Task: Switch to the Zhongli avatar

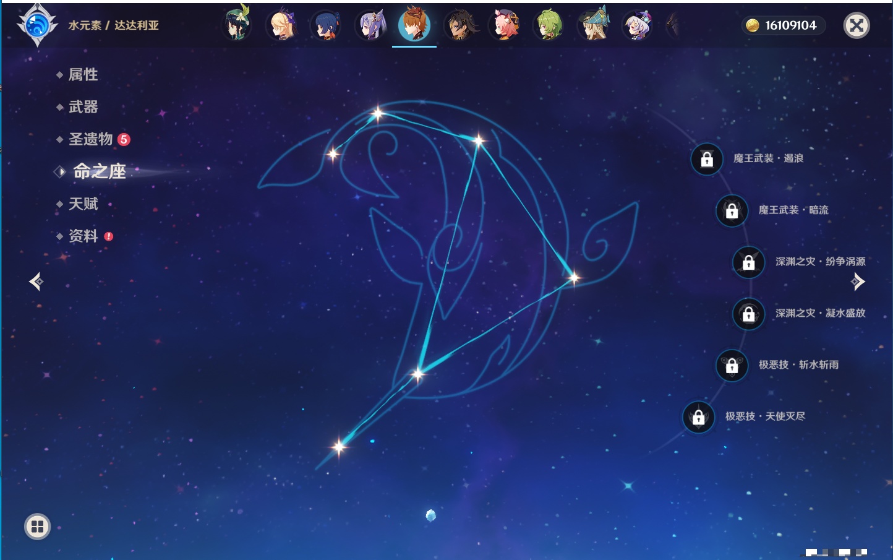Action: (x=459, y=25)
